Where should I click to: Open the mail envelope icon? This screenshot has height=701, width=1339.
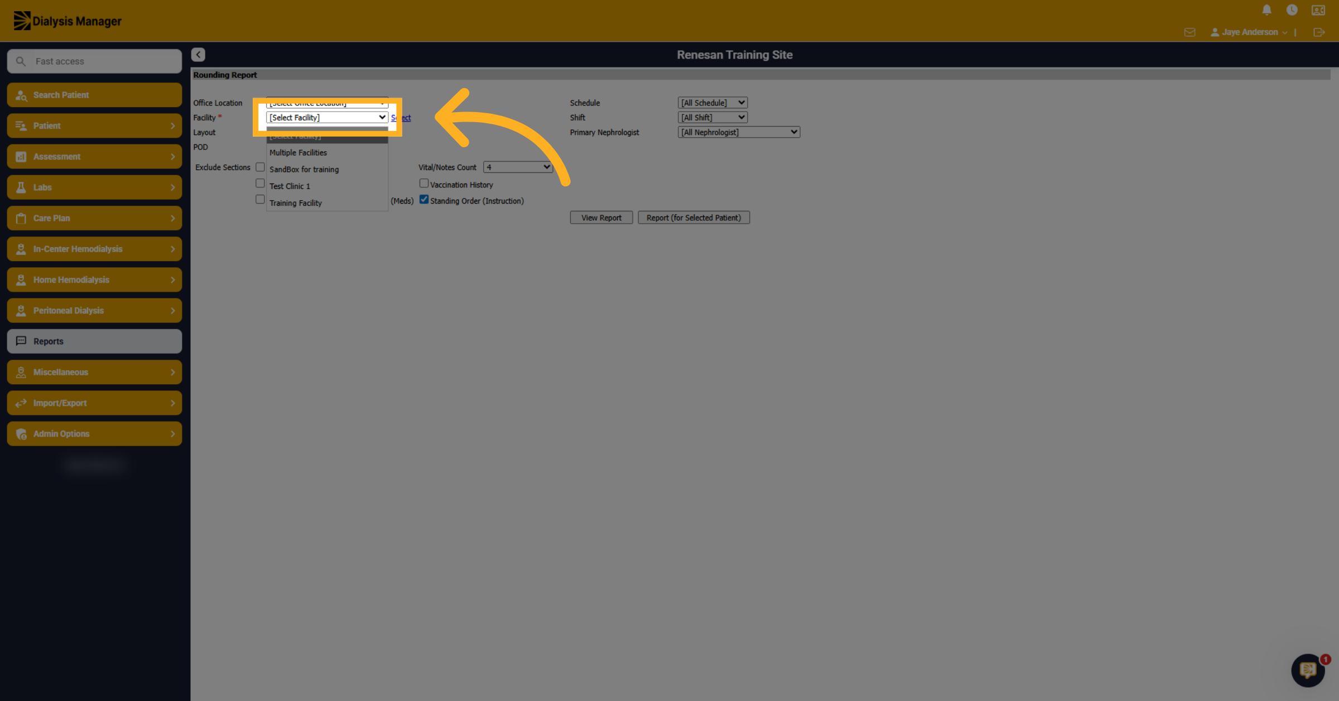(1189, 32)
